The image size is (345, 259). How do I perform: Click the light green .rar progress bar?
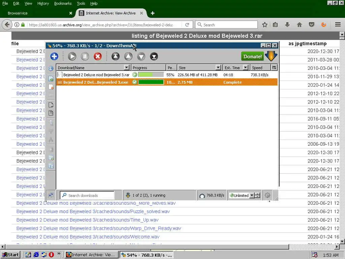click(151, 75)
